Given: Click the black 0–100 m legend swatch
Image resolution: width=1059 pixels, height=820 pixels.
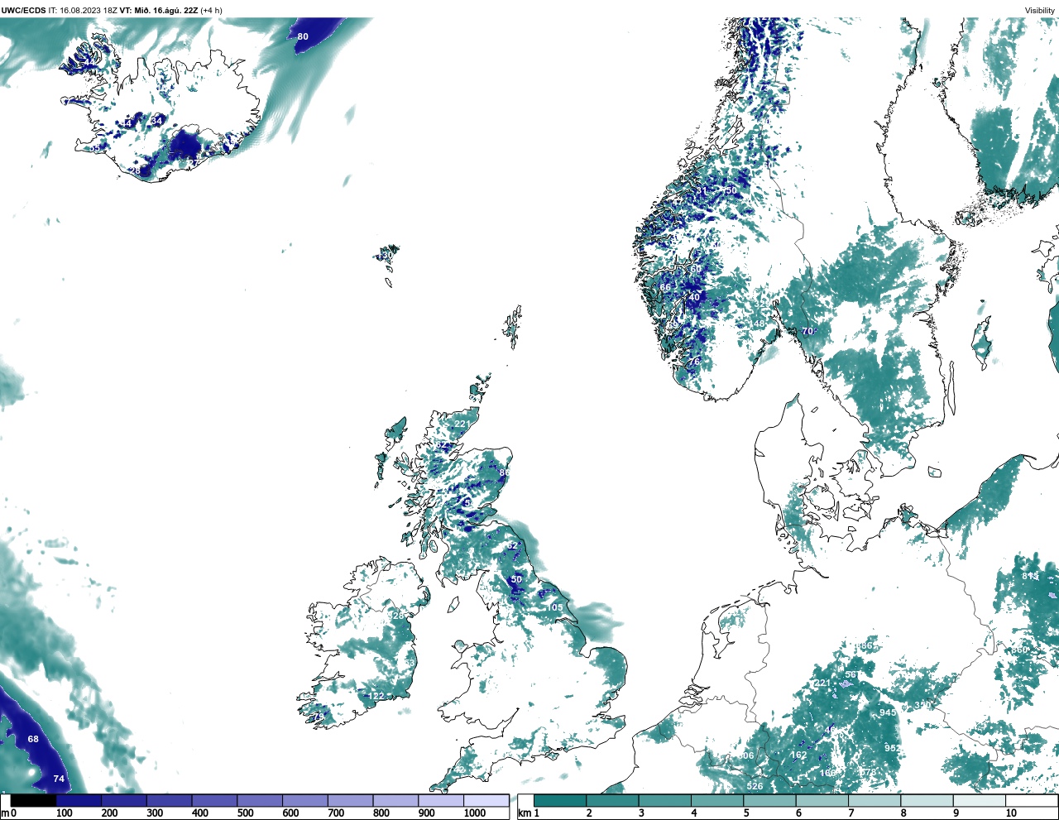Looking at the screenshot, I should click(x=33, y=801).
